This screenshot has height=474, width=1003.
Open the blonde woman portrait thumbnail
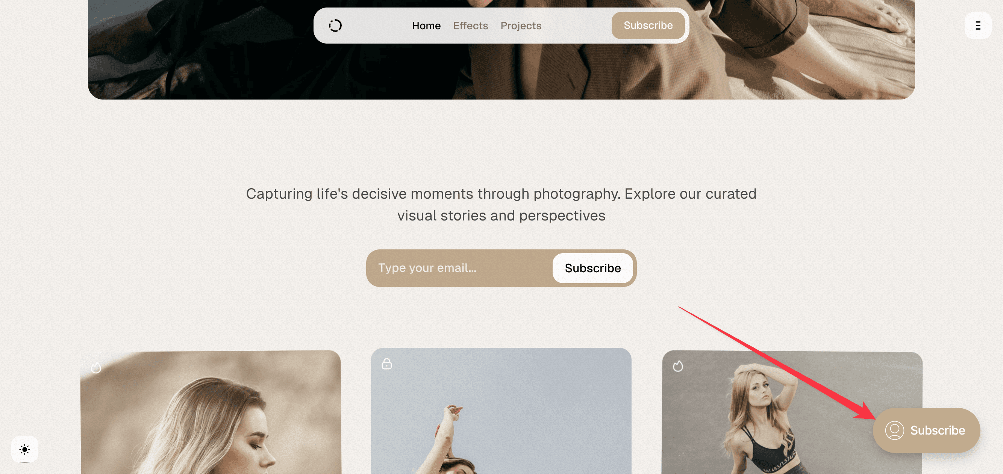pyautogui.click(x=211, y=412)
